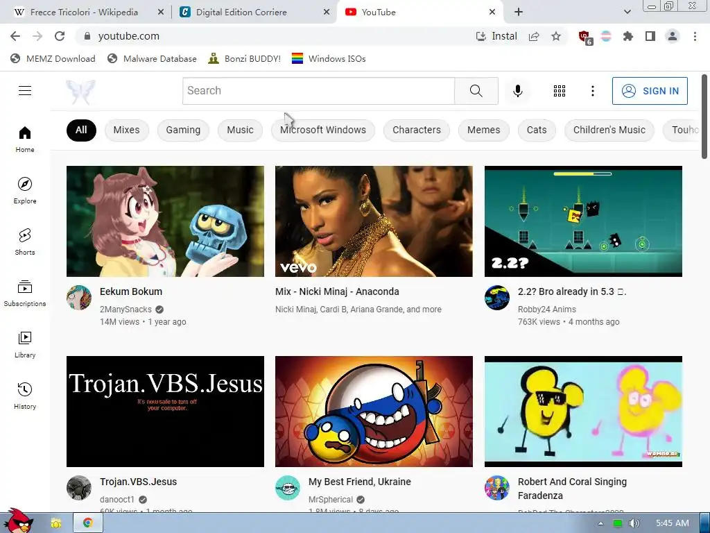Reload the page with refresh icon

pos(60,36)
